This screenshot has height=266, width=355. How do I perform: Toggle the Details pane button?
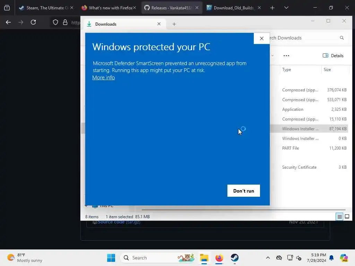333,56
